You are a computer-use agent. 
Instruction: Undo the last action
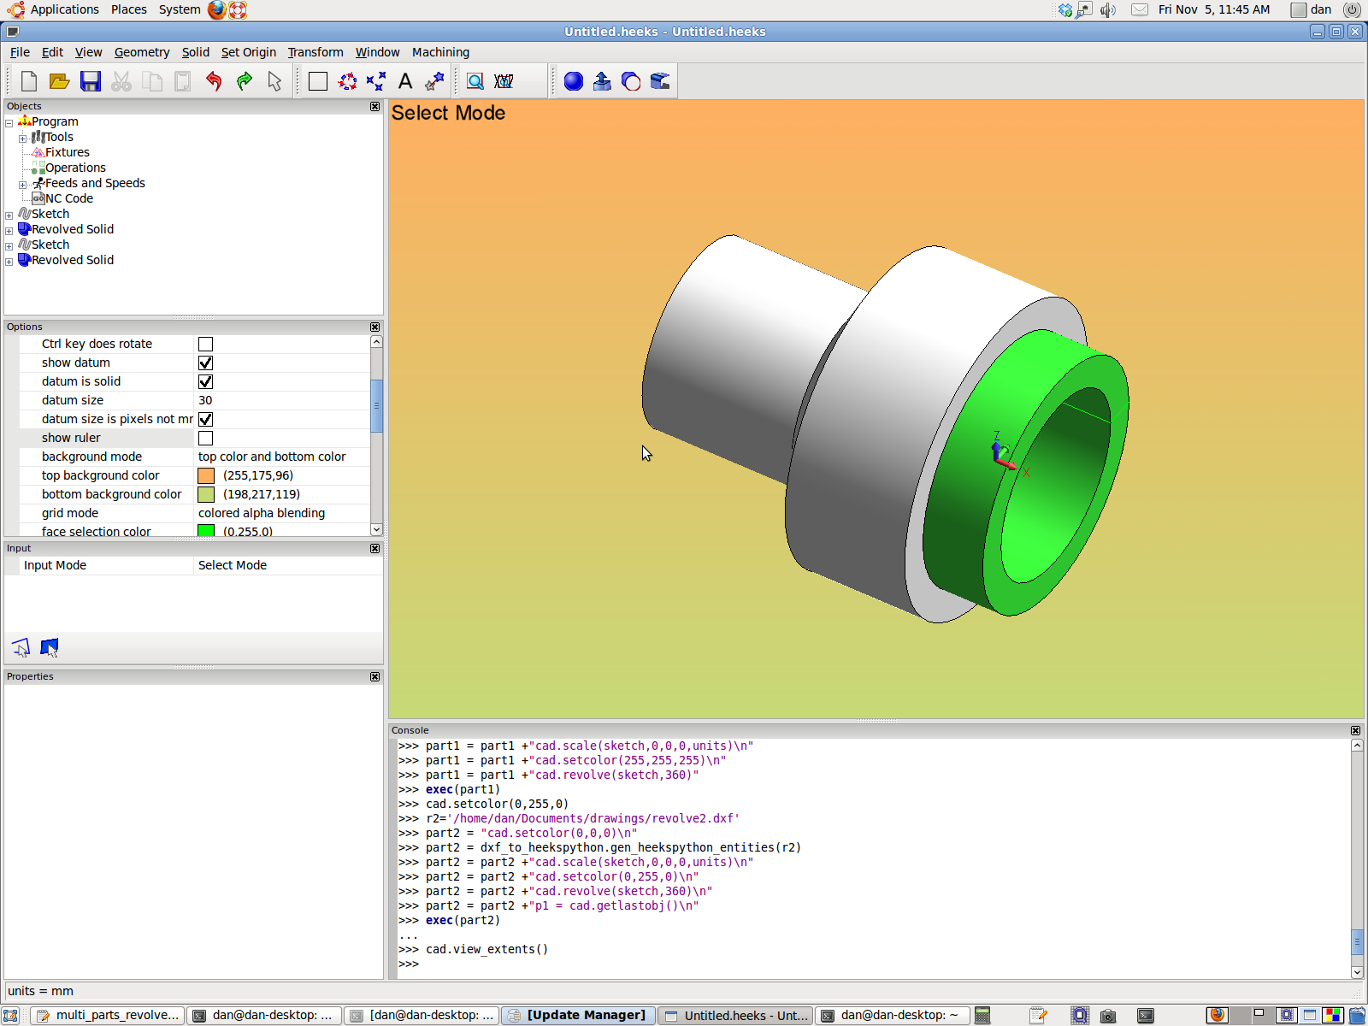pos(213,80)
